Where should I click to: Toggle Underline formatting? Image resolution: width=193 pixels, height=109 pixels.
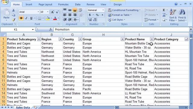coord(31,18)
